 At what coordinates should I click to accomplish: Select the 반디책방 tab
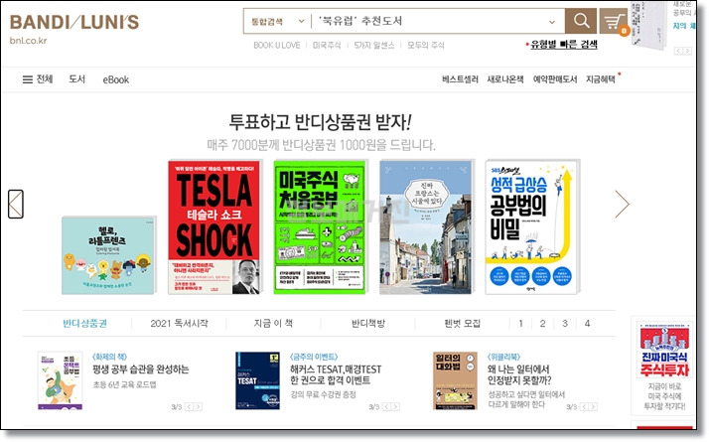[x=368, y=324]
